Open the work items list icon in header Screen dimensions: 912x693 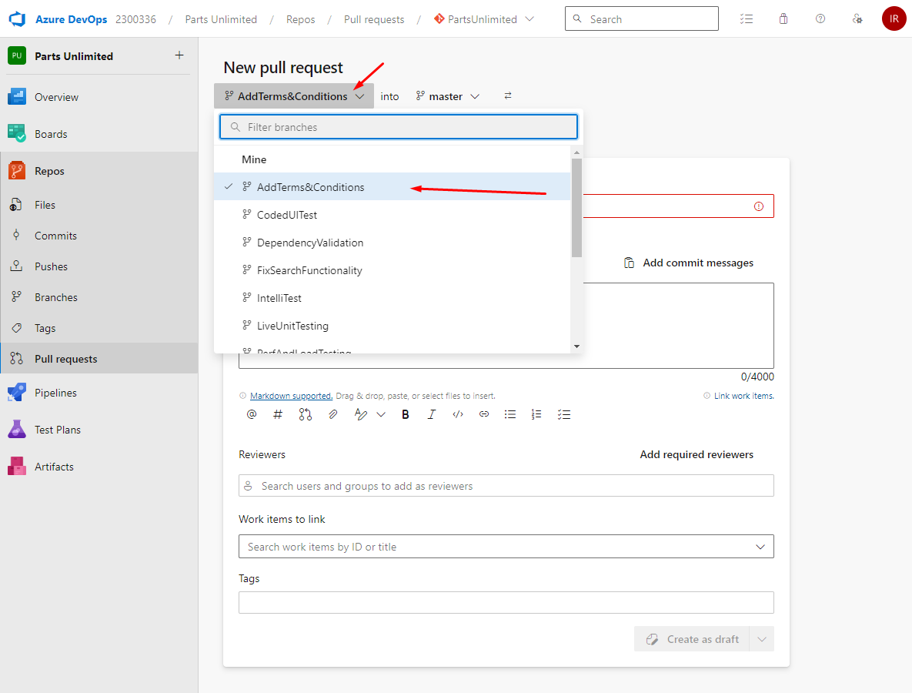[747, 19]
